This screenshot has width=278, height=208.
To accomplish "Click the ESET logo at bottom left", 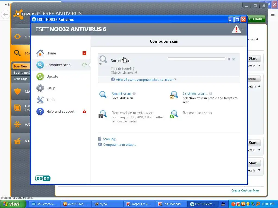I will tap(43, 178).
